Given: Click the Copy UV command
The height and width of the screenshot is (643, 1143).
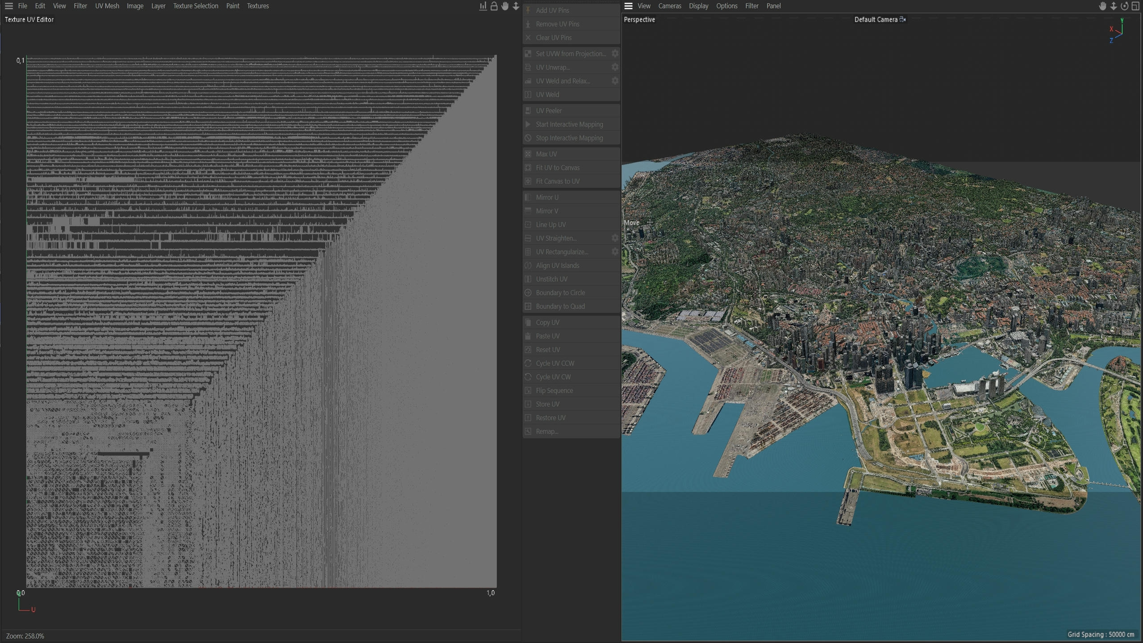Looking at the screenshot, I should (571, 322).
